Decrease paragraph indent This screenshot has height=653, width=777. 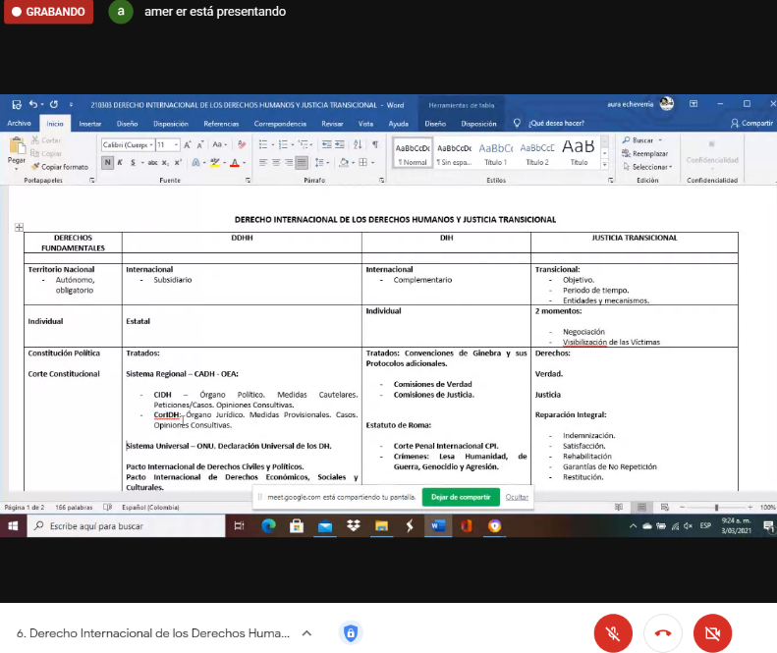(x=326, y=144)
